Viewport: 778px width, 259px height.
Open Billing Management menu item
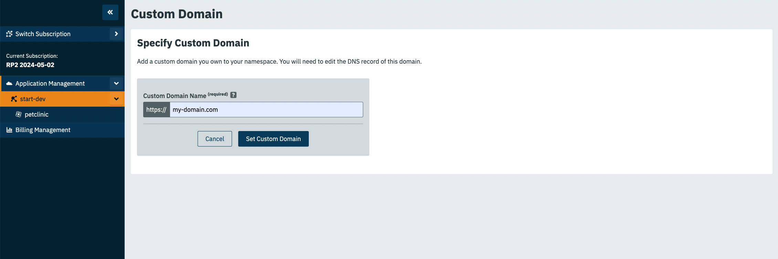point(62,130)
